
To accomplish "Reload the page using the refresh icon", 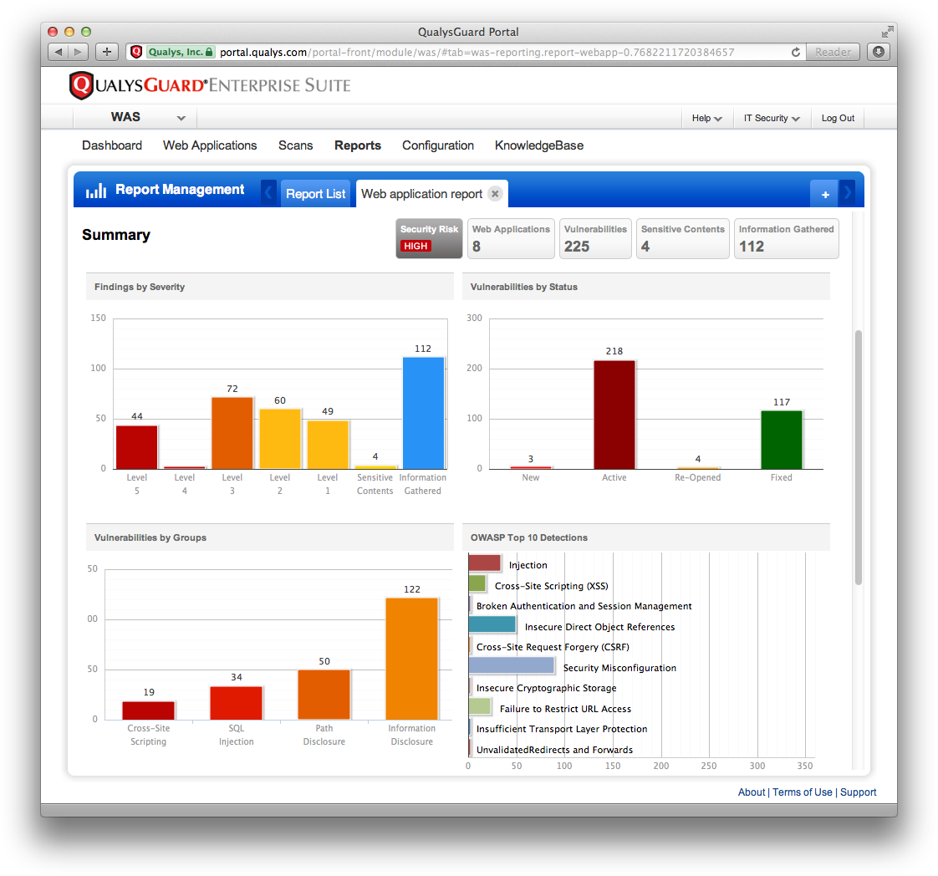I will click(x=796, y=52).
